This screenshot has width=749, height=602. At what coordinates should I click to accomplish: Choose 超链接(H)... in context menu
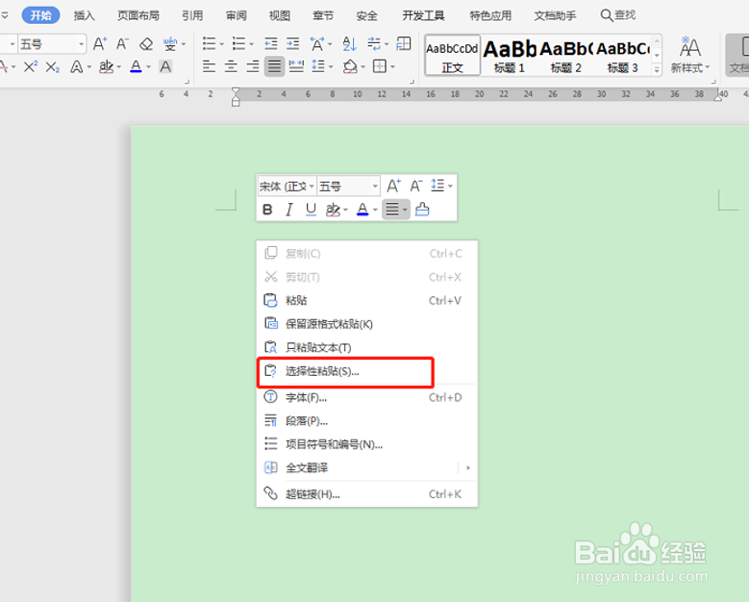coord(367,494)
